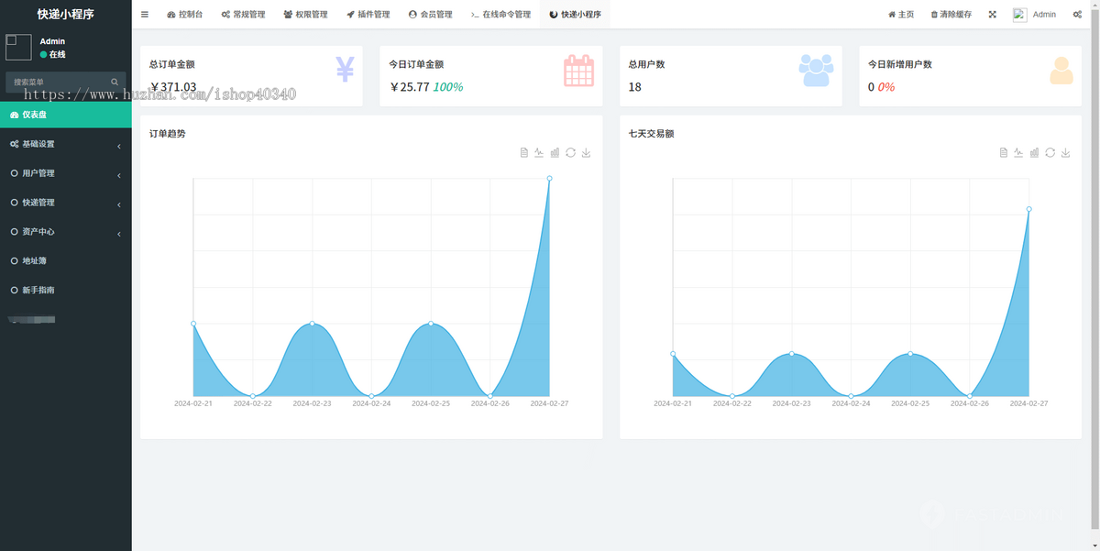The image size is (1100, 551).
Task: Click the 快递管理 circle icon
Action: 14,203
